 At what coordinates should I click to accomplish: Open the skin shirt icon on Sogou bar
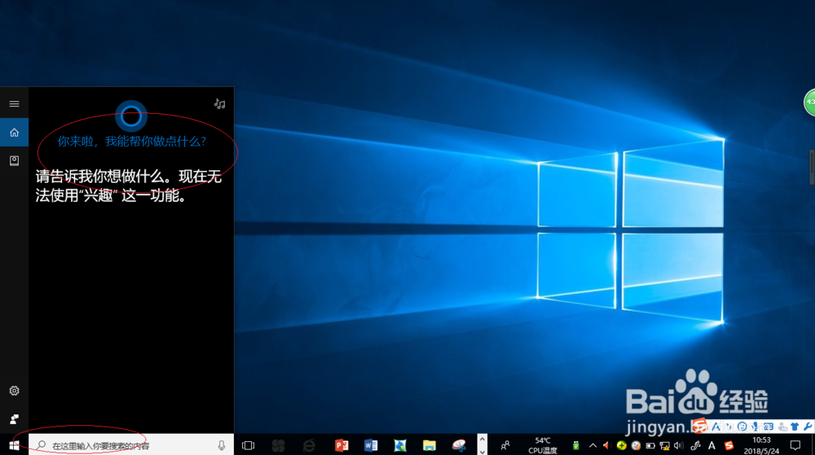(795, 427)
